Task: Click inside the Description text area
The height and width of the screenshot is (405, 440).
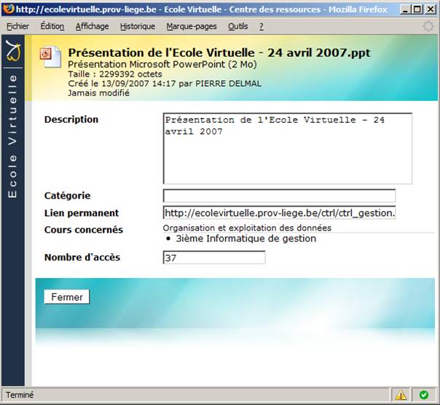Action: pyautogui.click(x=287, y=148)
